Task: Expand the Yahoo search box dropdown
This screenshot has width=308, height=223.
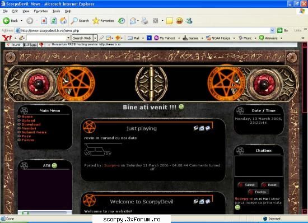Action: point(68,38)
